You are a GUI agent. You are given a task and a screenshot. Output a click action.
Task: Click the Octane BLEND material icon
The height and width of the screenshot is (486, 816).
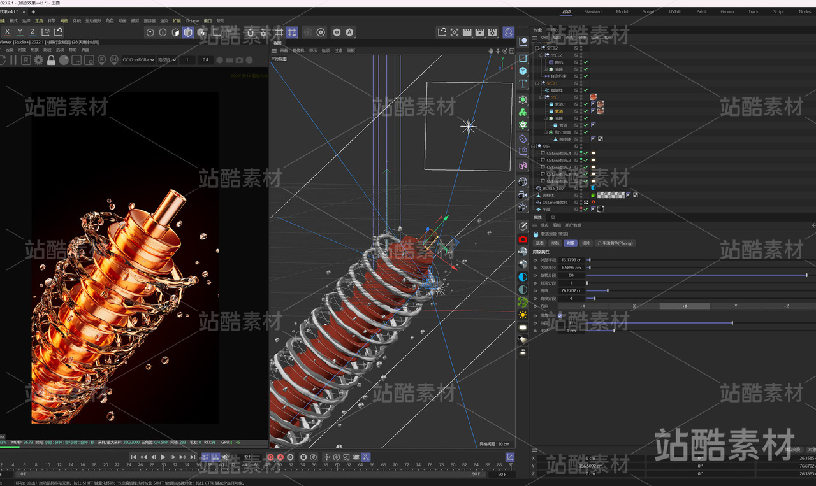523,252
